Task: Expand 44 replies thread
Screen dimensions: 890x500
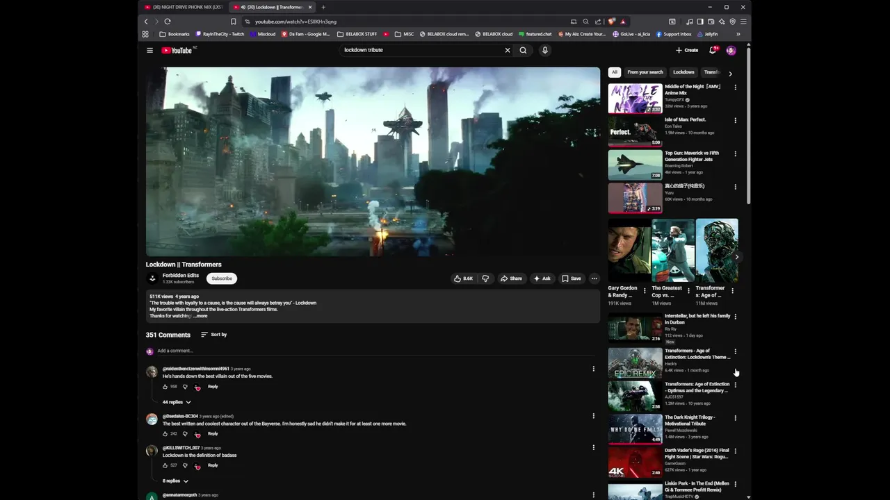Action: tap(177, 402)
